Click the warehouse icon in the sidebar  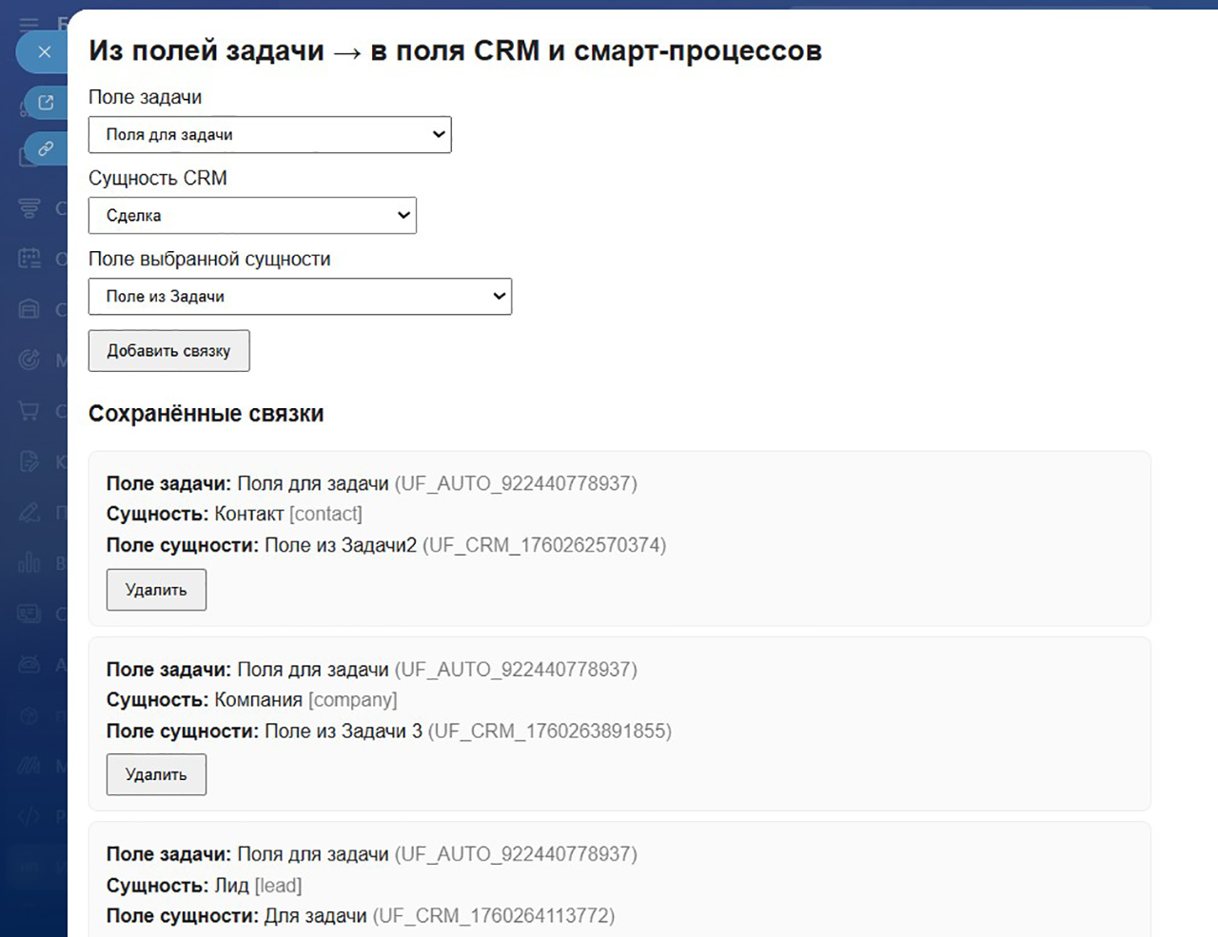(29, 309)
